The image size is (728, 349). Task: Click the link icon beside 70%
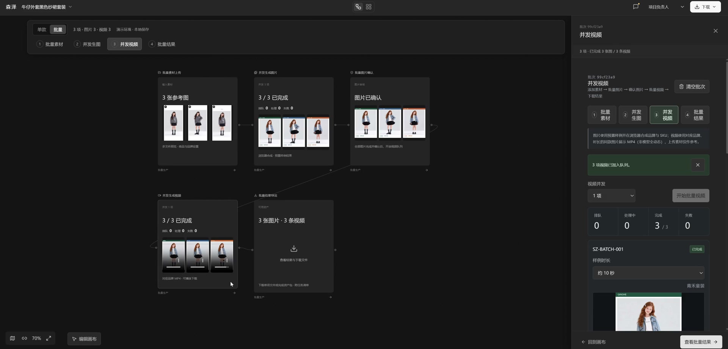coord(24,338)
